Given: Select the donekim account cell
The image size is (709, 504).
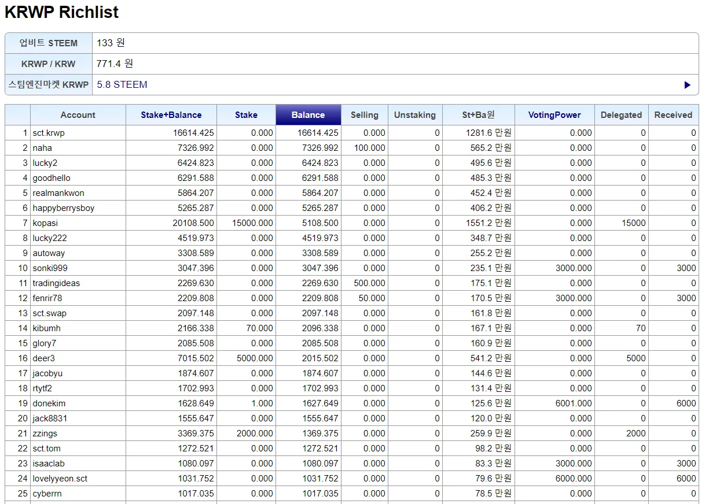Looking at the screenshot, I should click(49, 403).
